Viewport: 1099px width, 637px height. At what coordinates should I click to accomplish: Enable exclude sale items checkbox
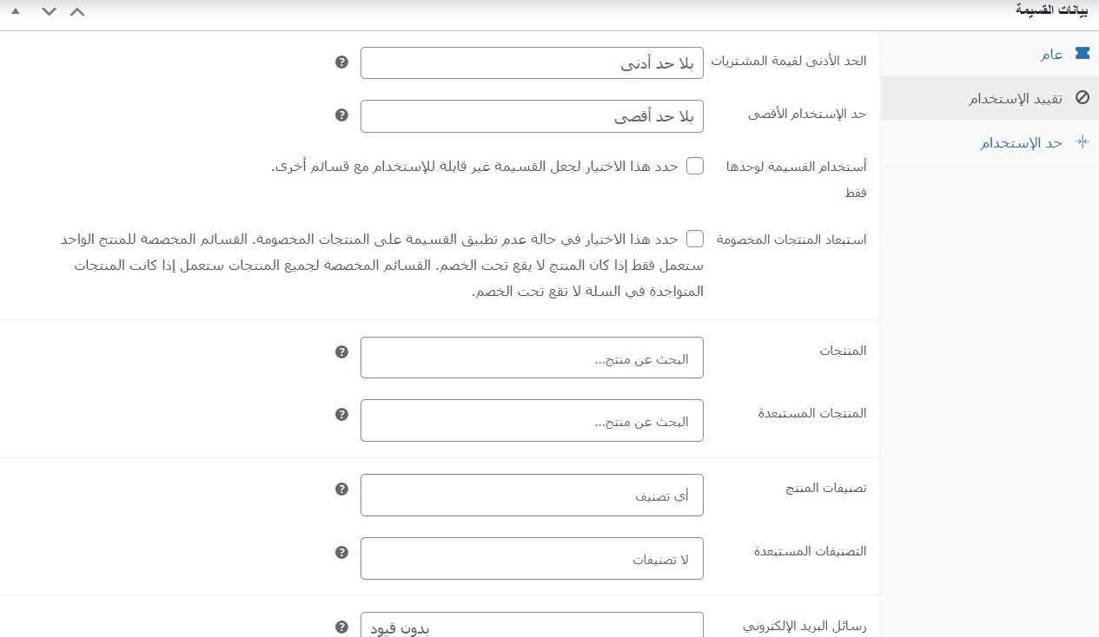695,239
